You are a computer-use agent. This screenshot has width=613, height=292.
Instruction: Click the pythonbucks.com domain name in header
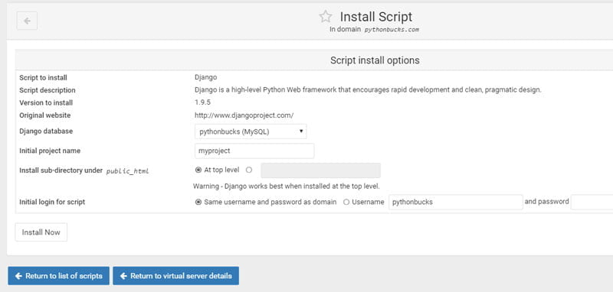point(392,29)
